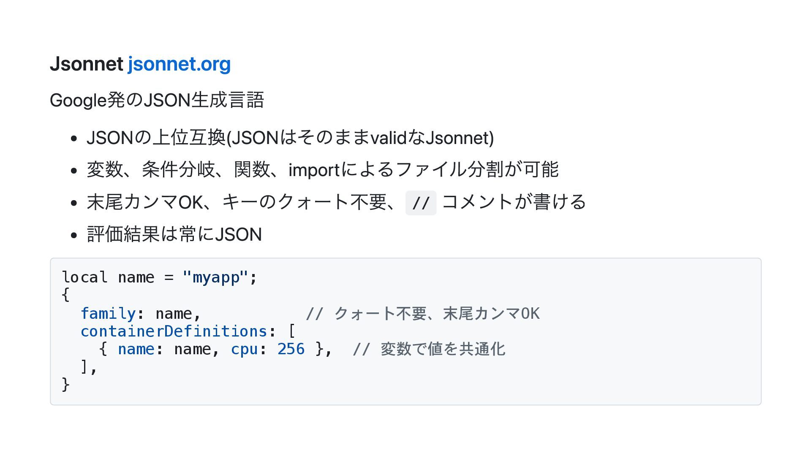This screenshot has height=456, width=811.
Task: Click the containerDefinitions key in code
Action: click(x=174, y=331)
